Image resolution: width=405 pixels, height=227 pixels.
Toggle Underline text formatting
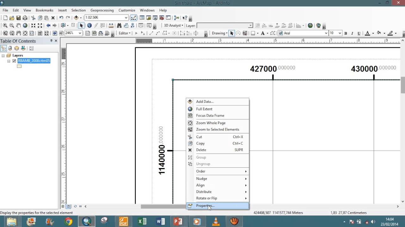pos(359,33)
